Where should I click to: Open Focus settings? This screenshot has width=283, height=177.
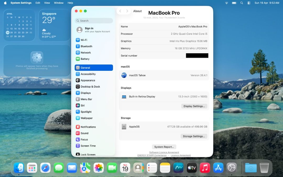tap(94, 140)
